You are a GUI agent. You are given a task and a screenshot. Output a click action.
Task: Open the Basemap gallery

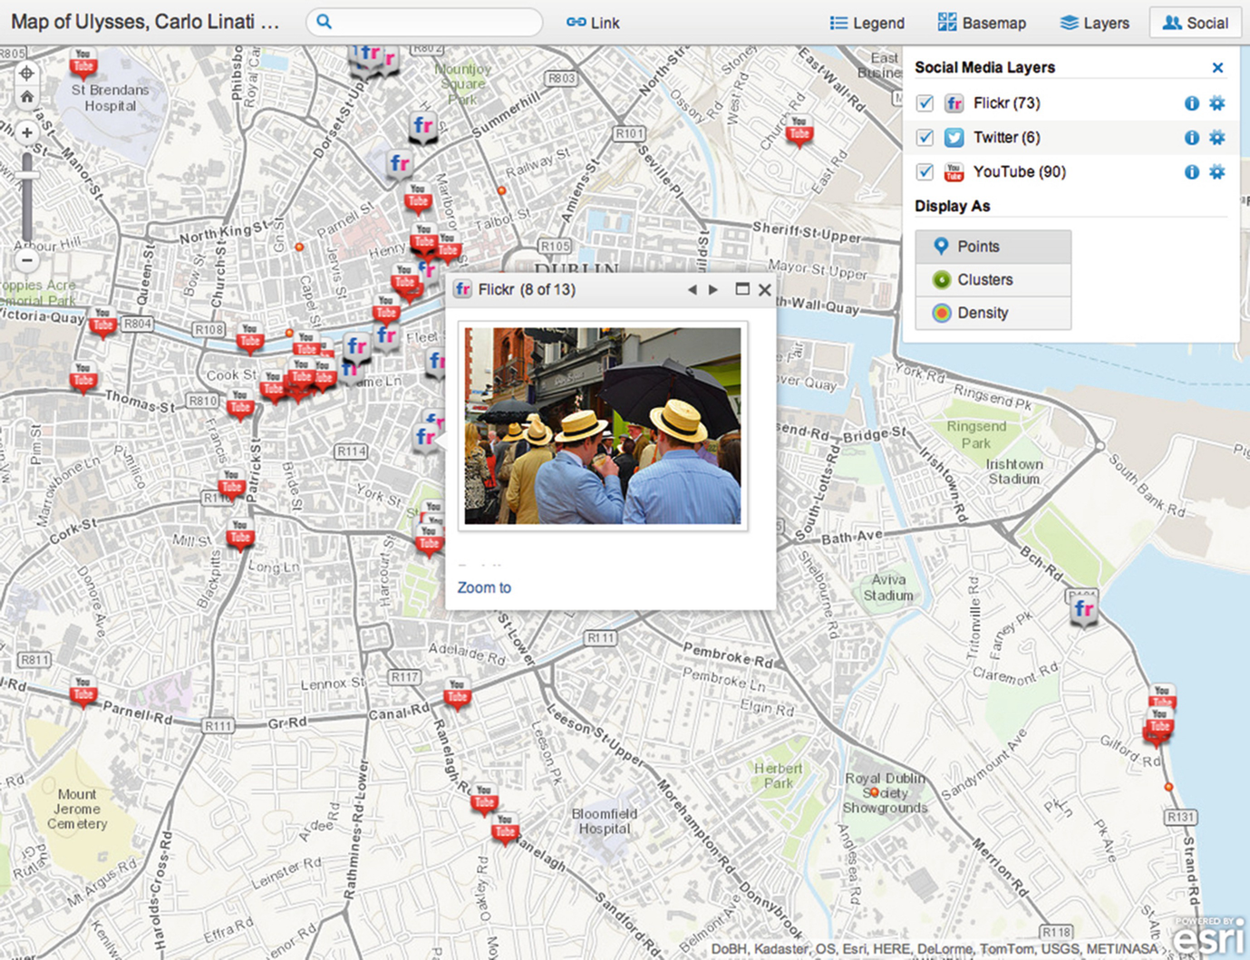pos(982,23)
